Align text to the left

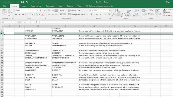[49, 14]
